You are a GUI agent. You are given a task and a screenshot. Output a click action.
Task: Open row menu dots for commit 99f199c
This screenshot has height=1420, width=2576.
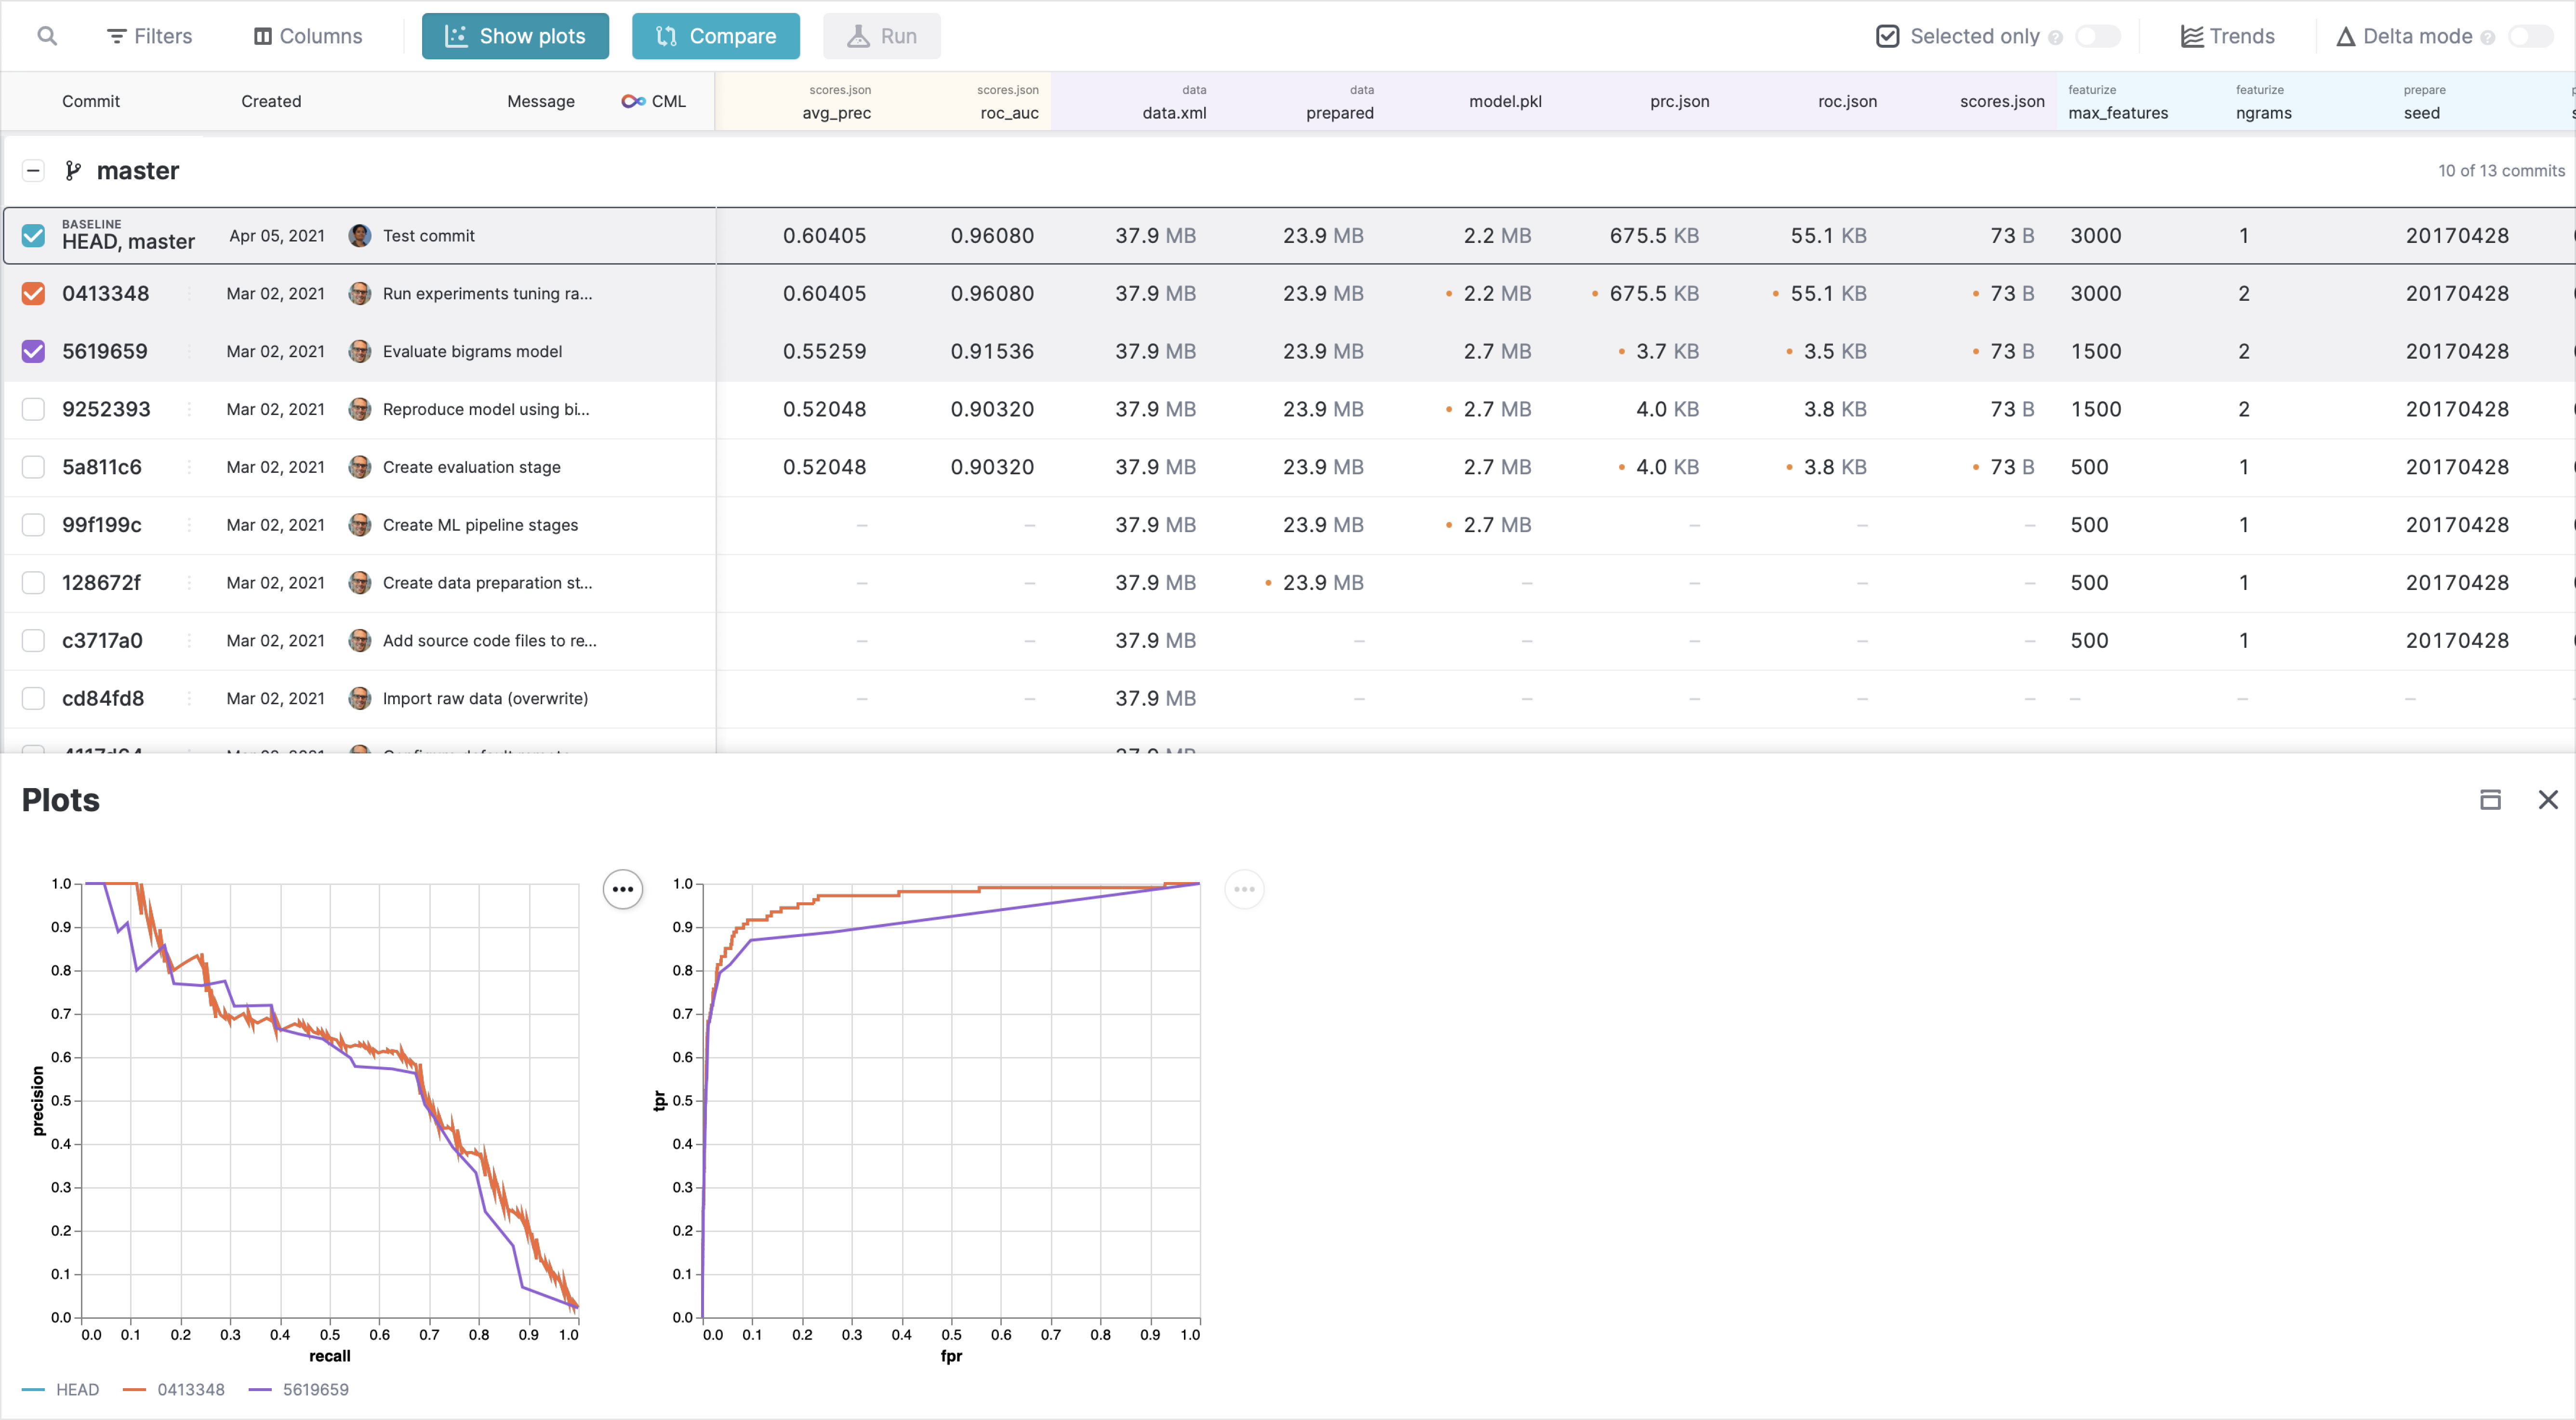pos(189,525)
